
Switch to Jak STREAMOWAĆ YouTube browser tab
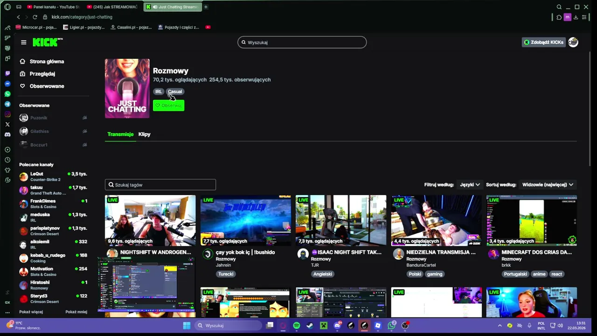[112, 7]
